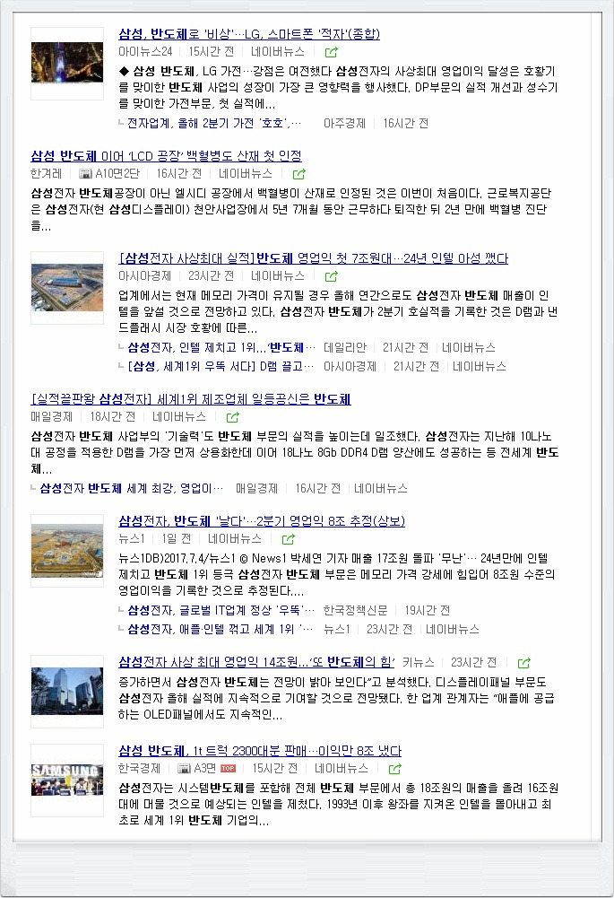
Task: Click the A10면2단 newspaper page icon
Action: tap(86, 173)
